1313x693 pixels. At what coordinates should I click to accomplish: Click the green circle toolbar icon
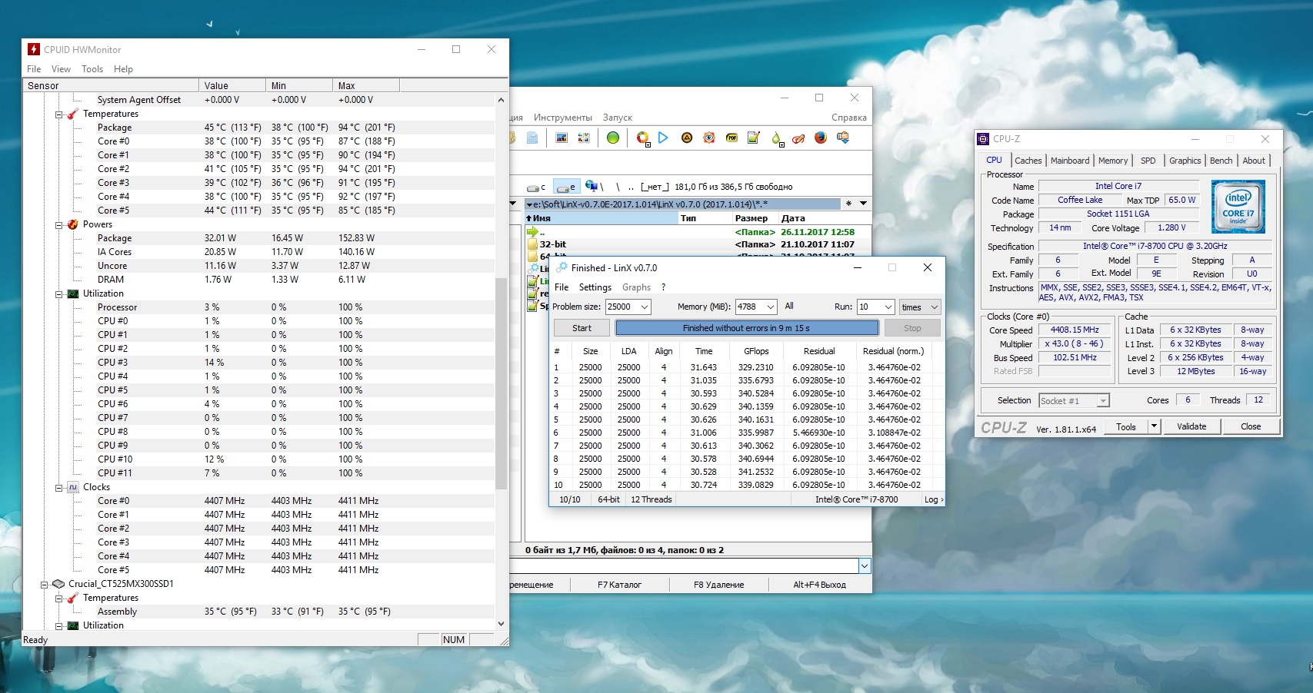tap(613, 138)
